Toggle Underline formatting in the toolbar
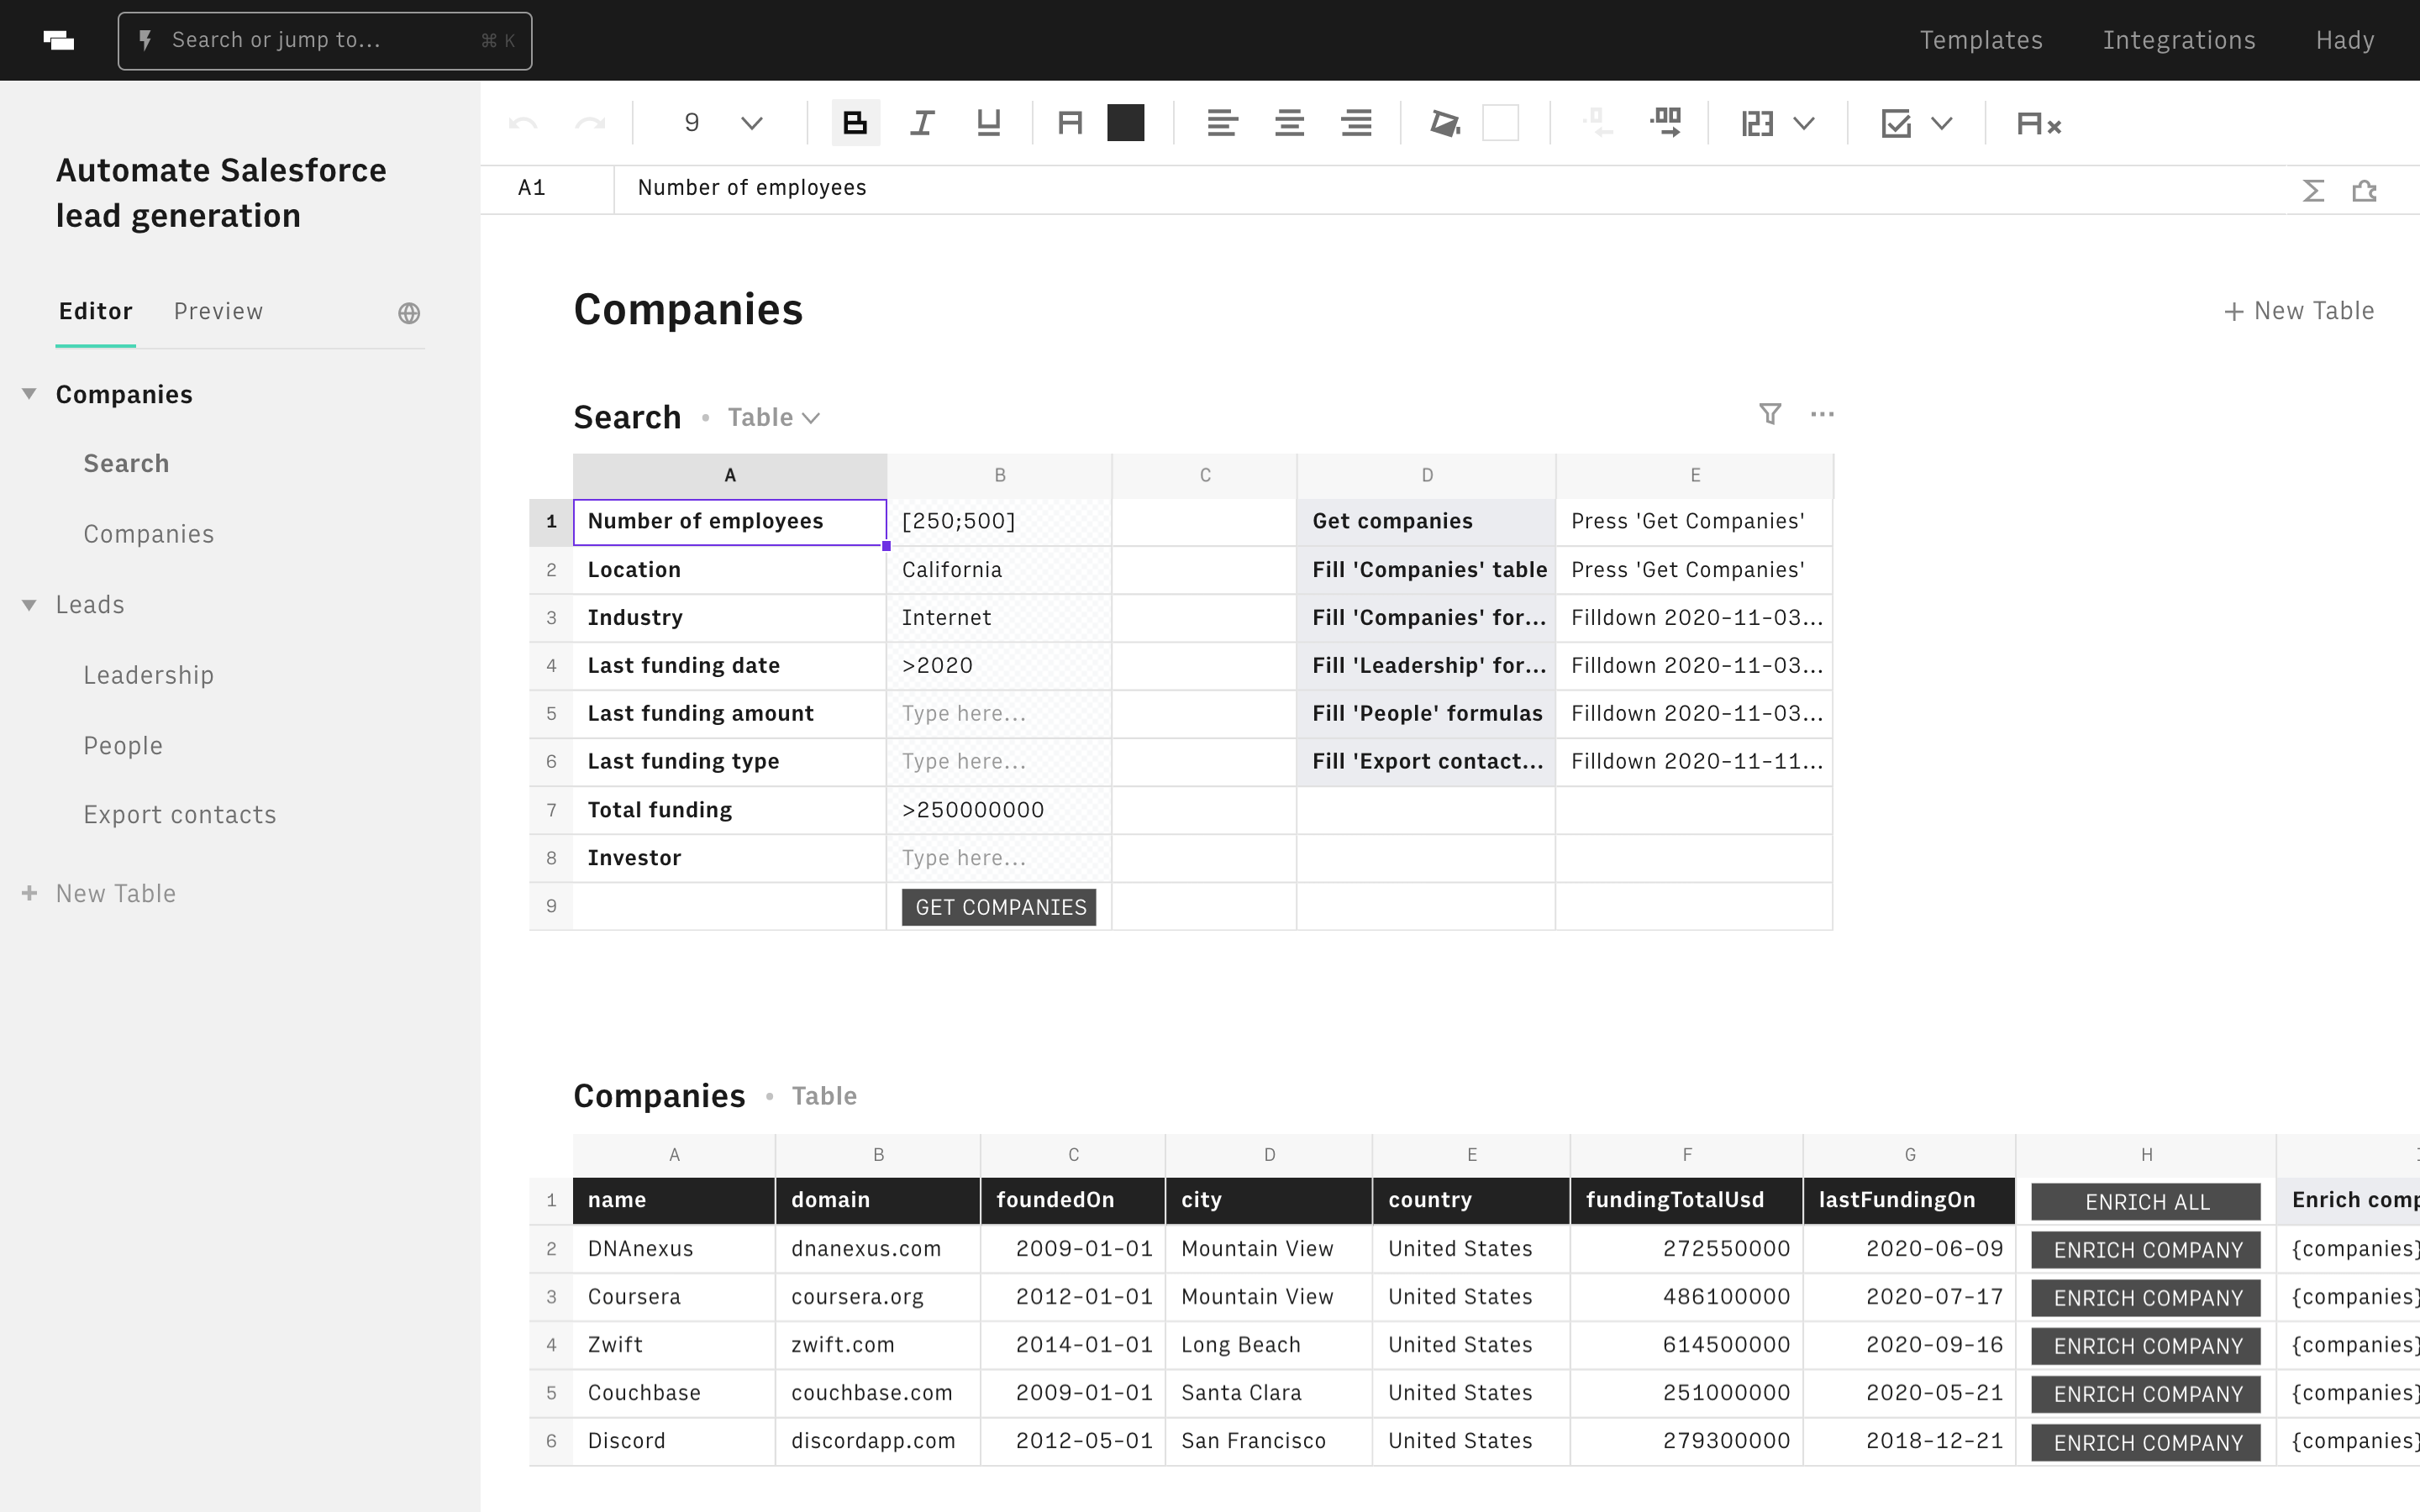The image size is (2420, 1512). [988, 123]
